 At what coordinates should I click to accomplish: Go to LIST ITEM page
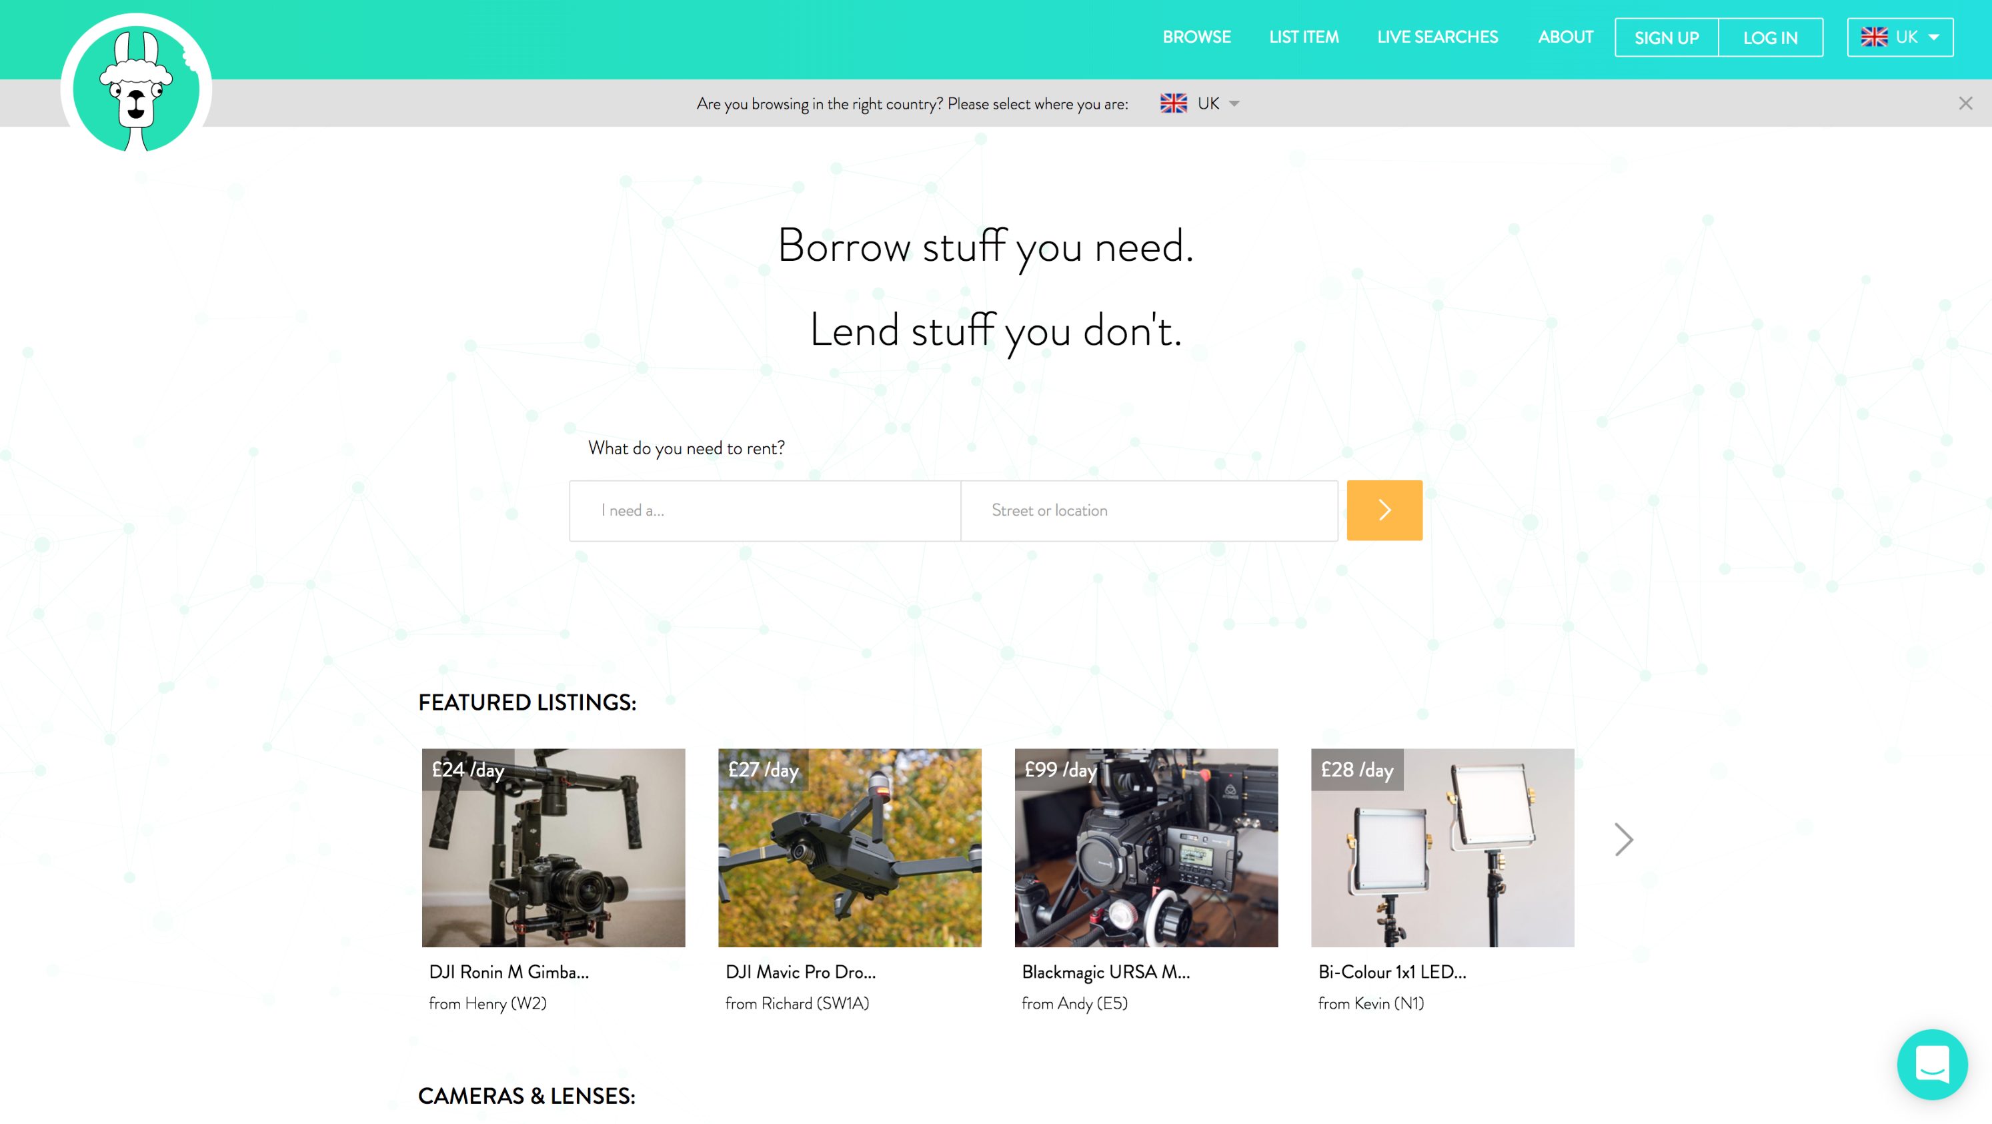pyautogui.click(x=1303, y=37)
